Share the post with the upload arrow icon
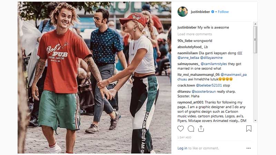This screenshot has height=155, width=276. (x=201, y=128)
